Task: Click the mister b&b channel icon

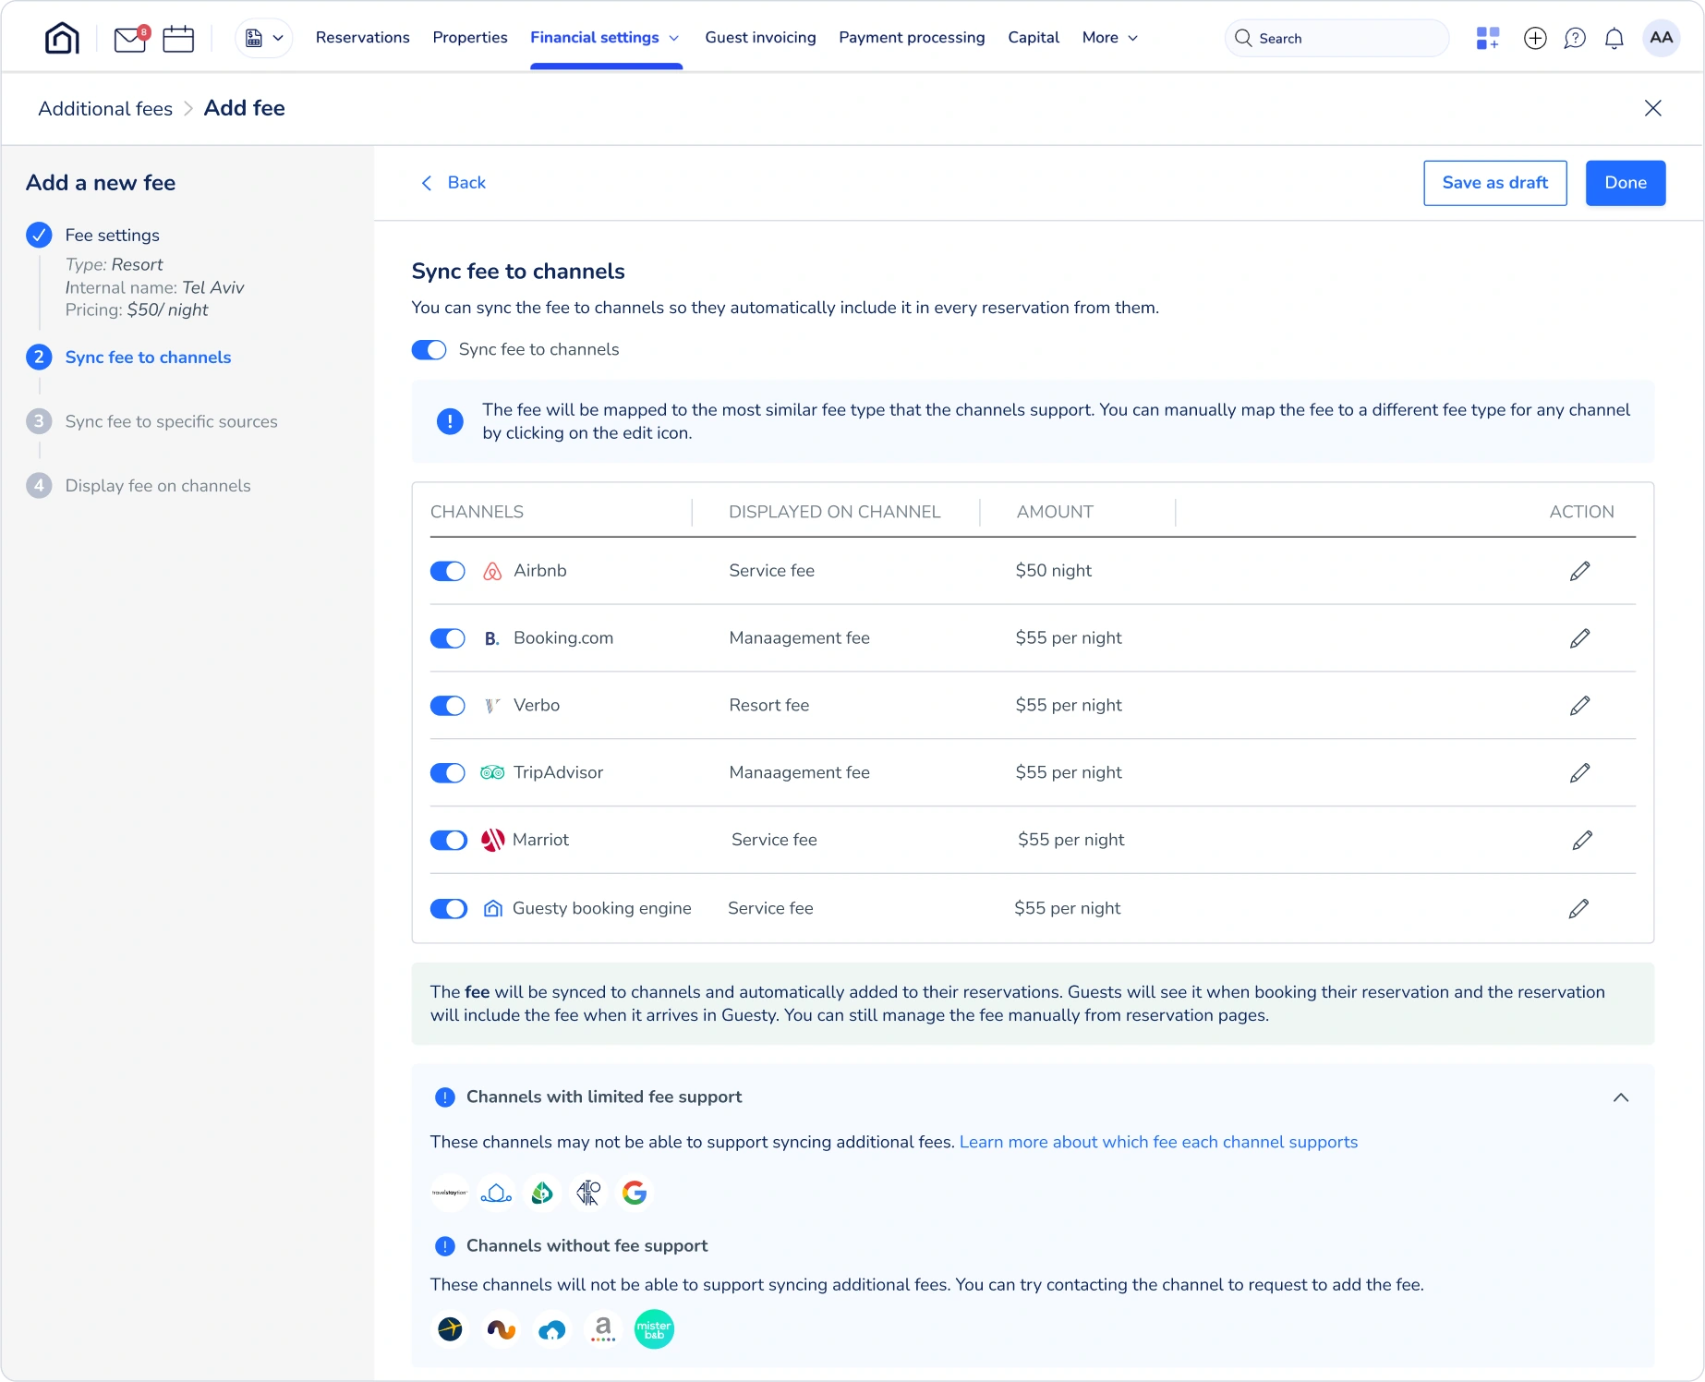Action: point(654,1329)
